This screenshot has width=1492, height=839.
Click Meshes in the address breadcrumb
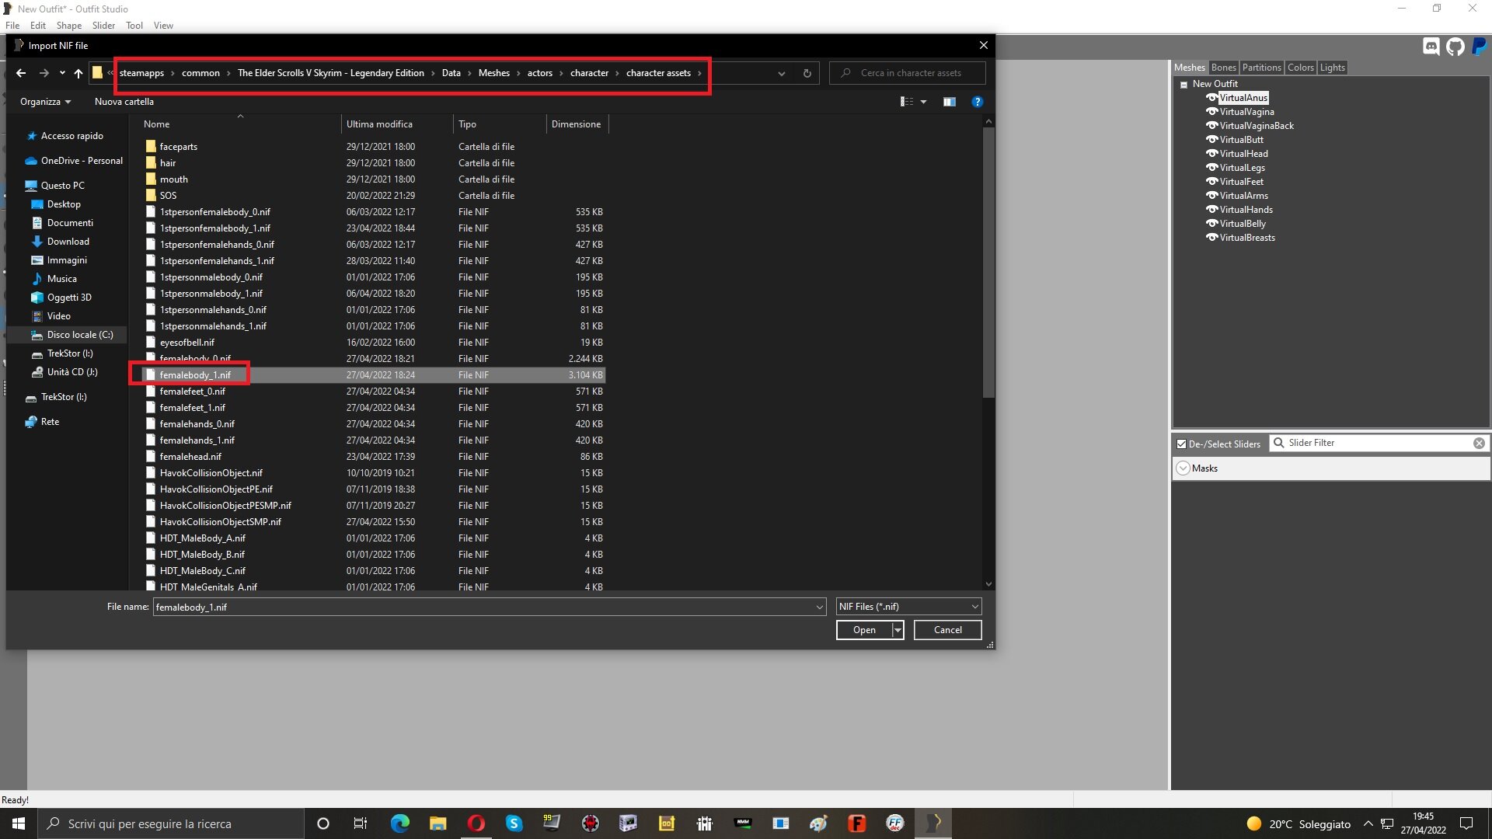point(494,73)
